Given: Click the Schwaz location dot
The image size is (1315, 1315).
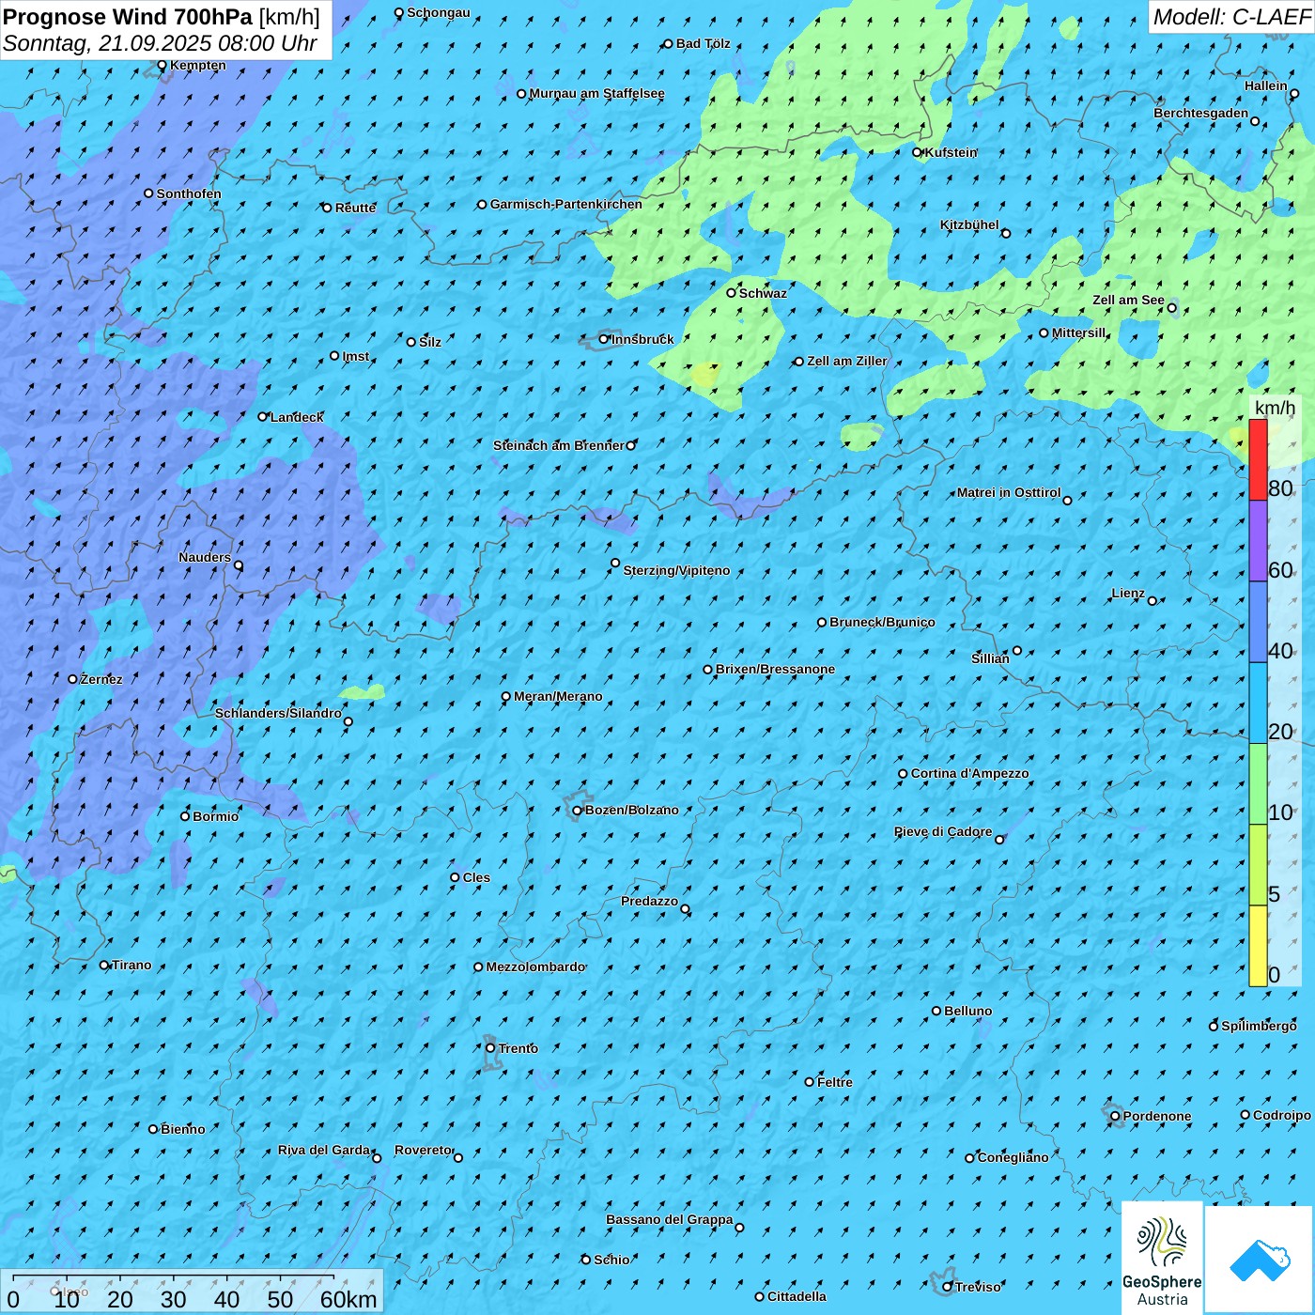Looking at the screenshot, I should click(731, 293).
